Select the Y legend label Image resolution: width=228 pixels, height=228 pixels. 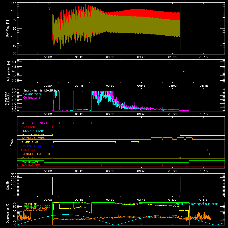(49, 9)
